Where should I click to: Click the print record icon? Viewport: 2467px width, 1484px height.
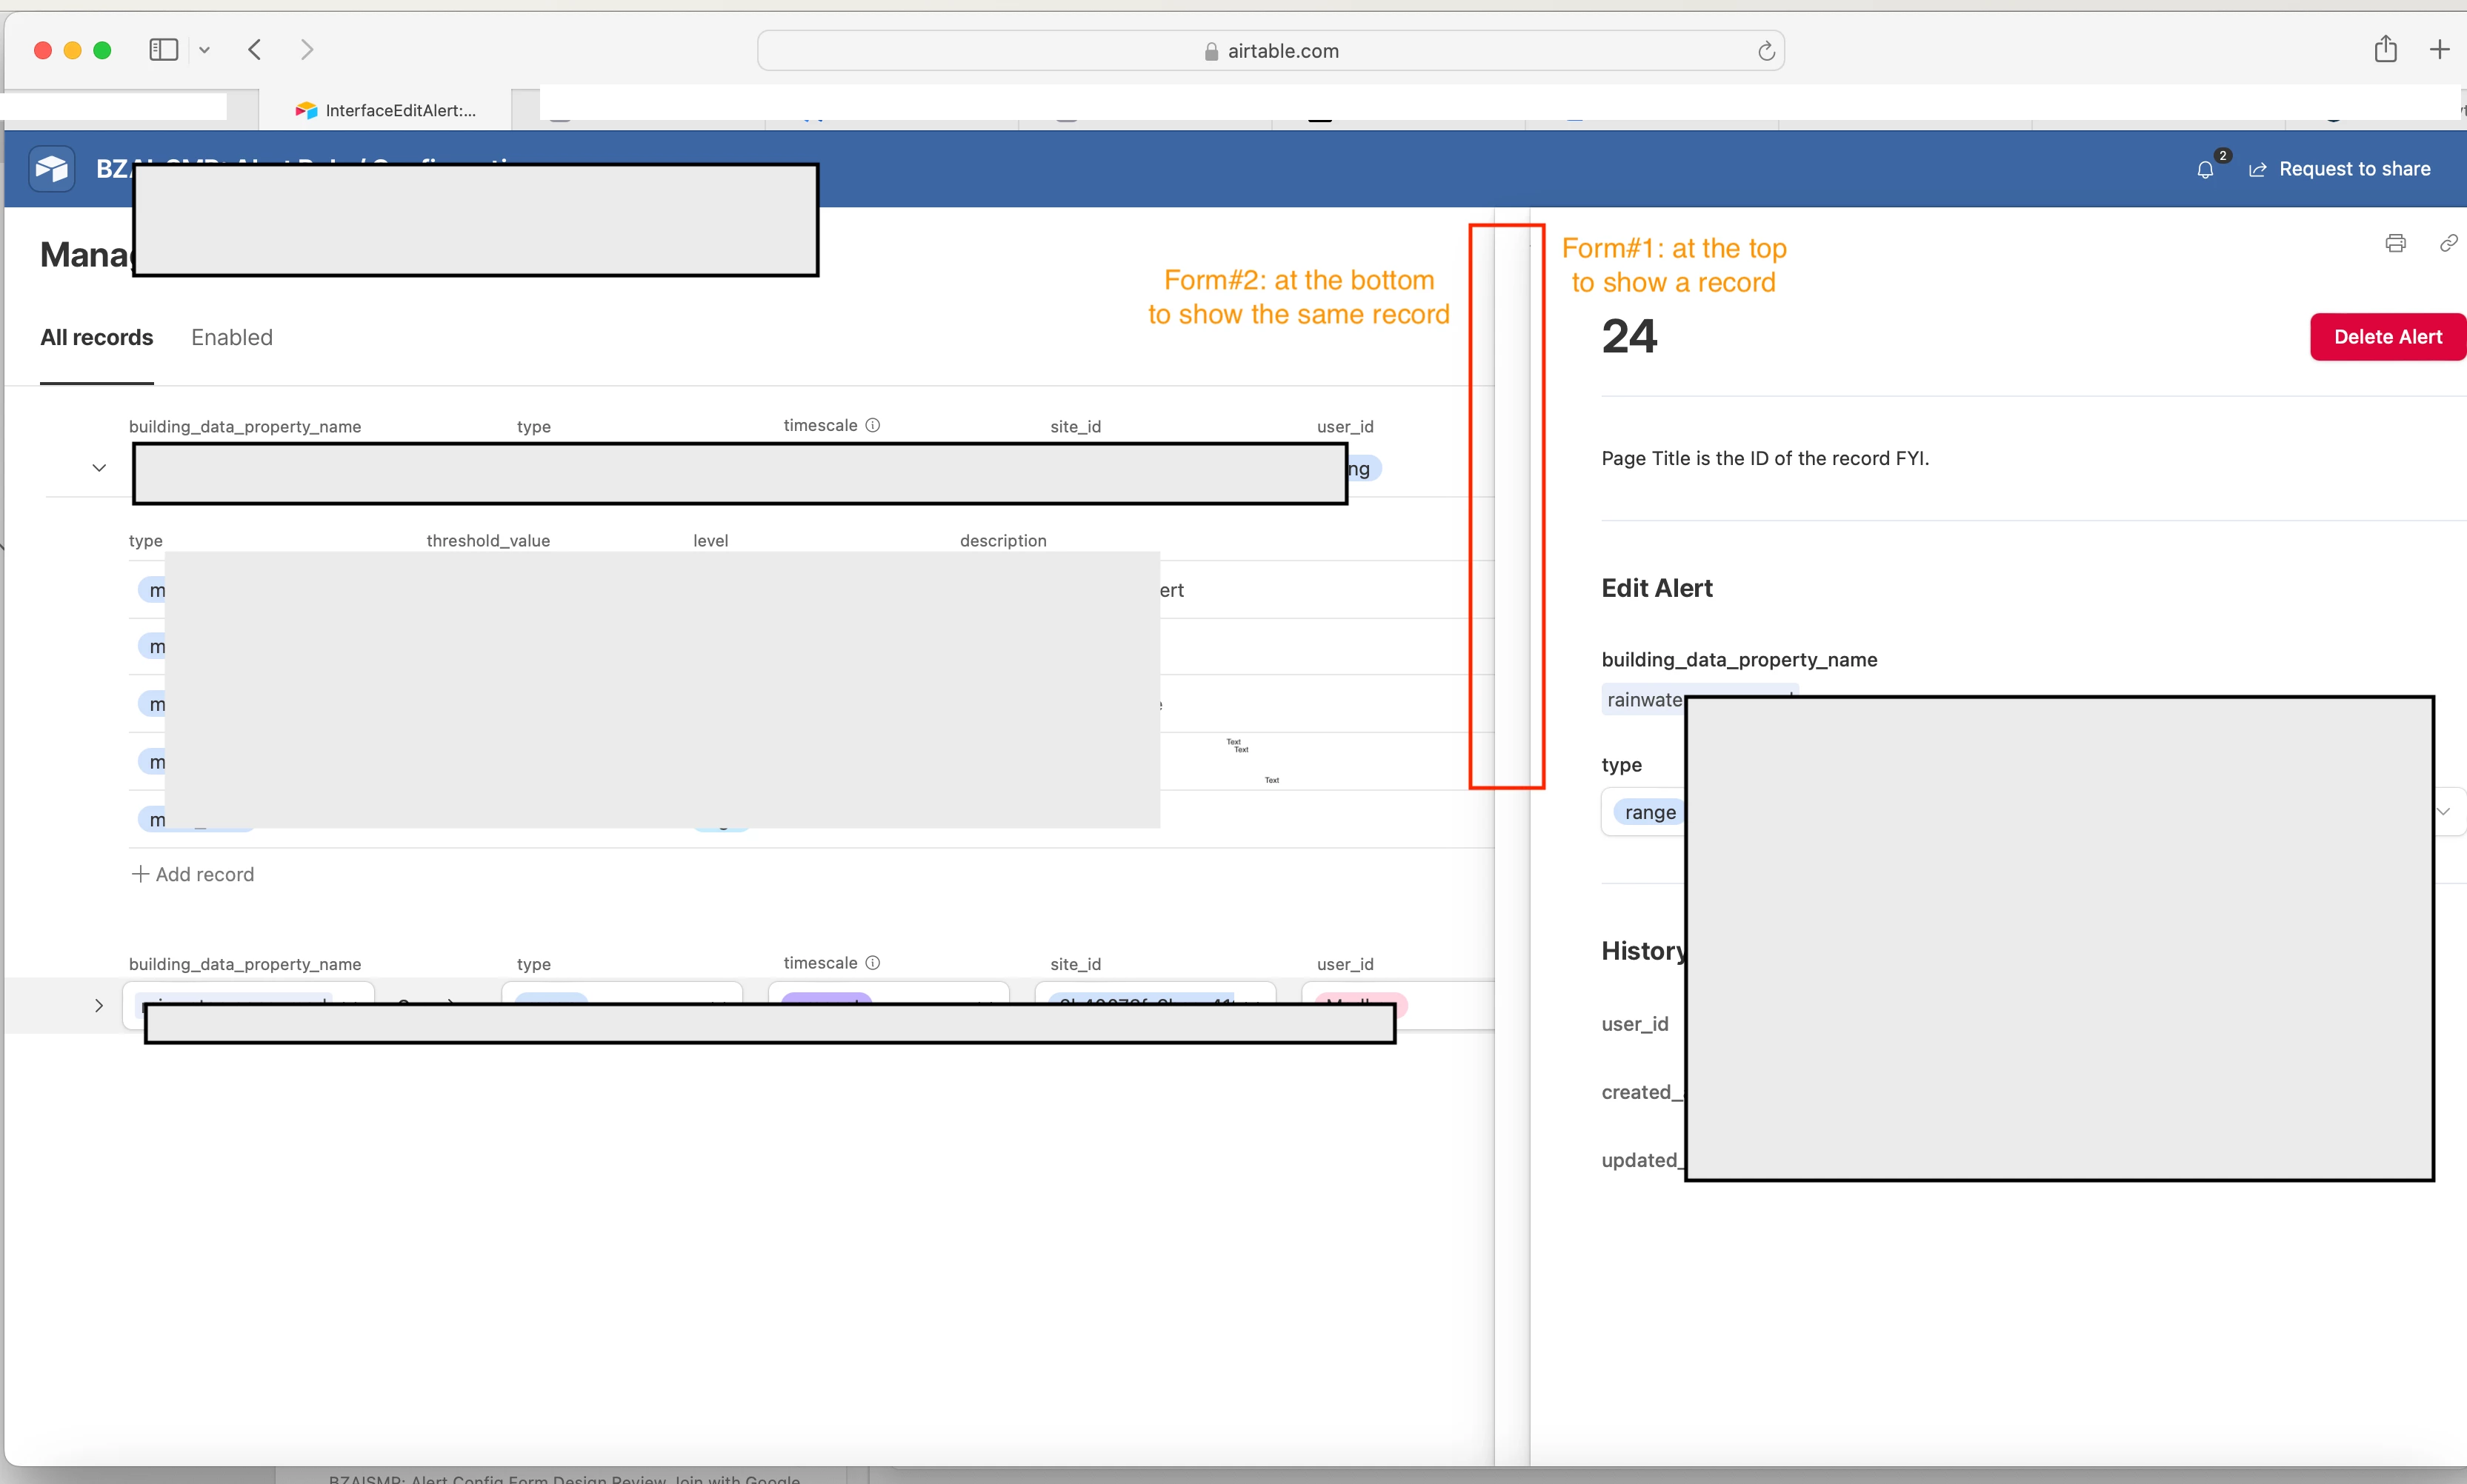(2395, 243)
